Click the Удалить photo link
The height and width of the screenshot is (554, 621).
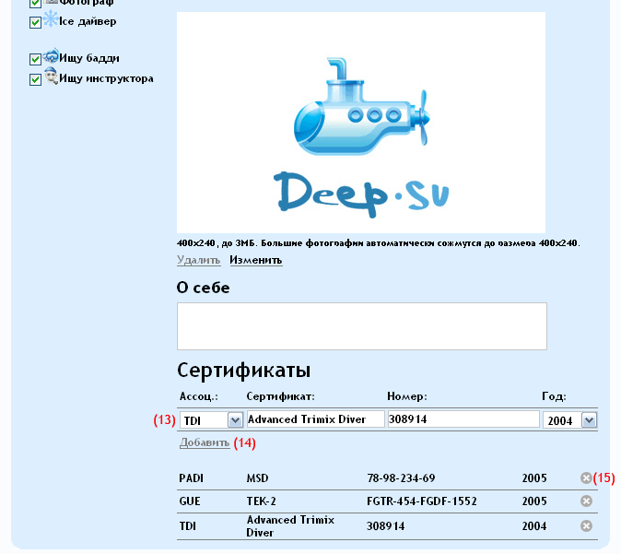click(198, 260)
